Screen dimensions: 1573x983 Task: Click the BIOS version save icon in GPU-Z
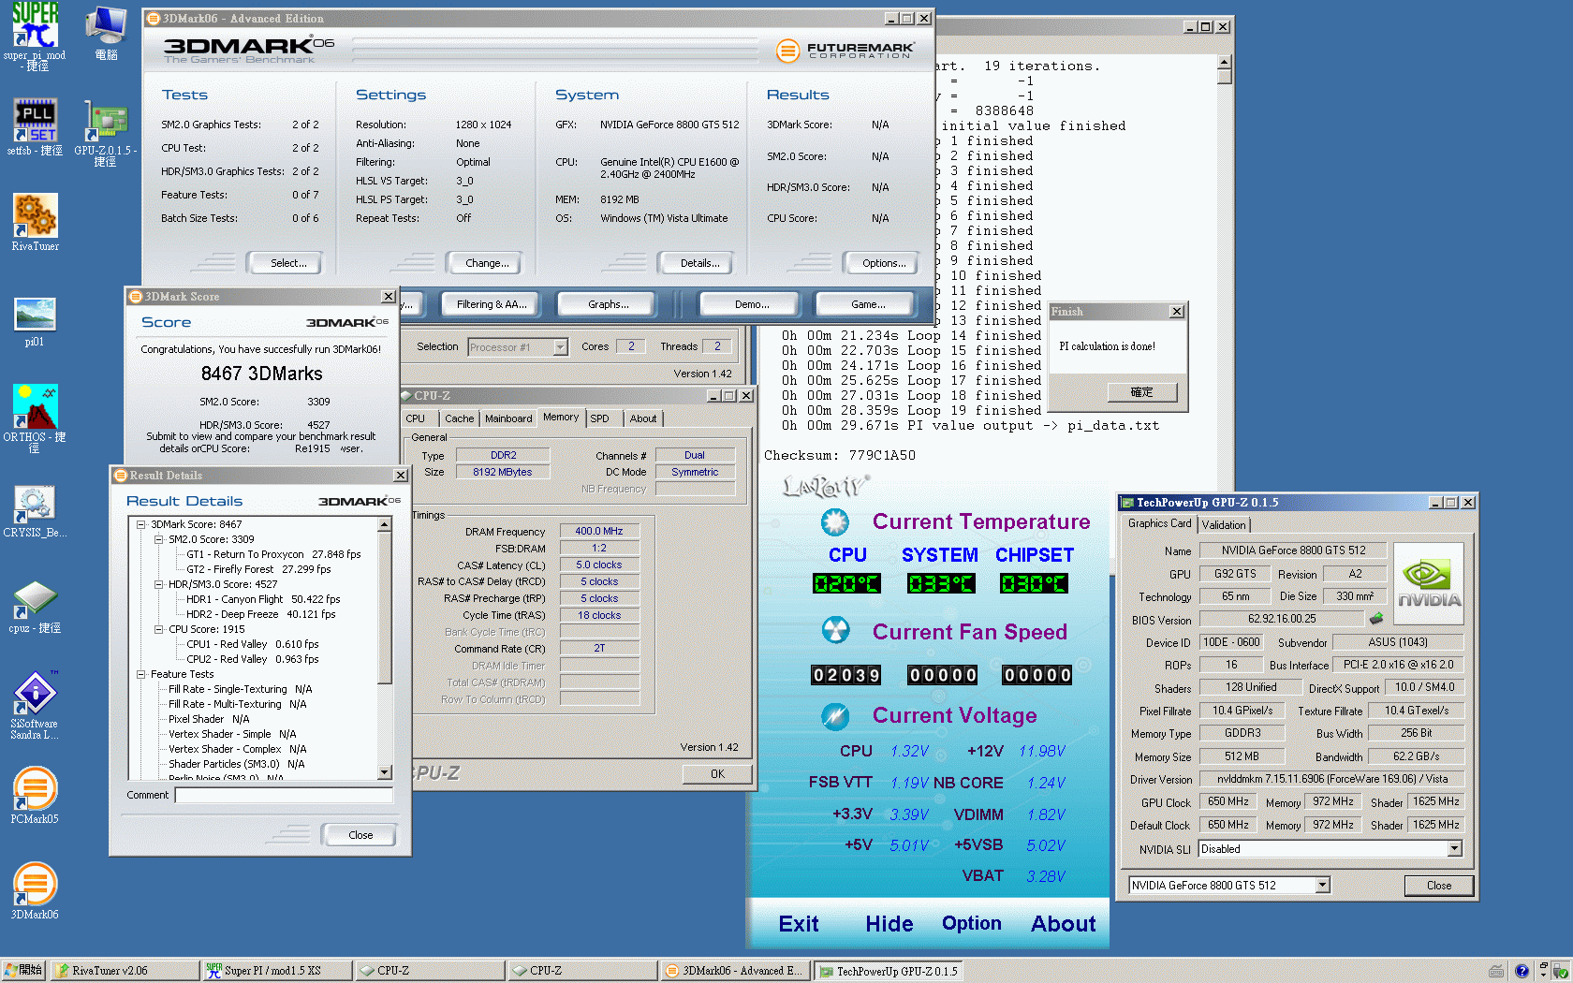tap(1375, 619)
